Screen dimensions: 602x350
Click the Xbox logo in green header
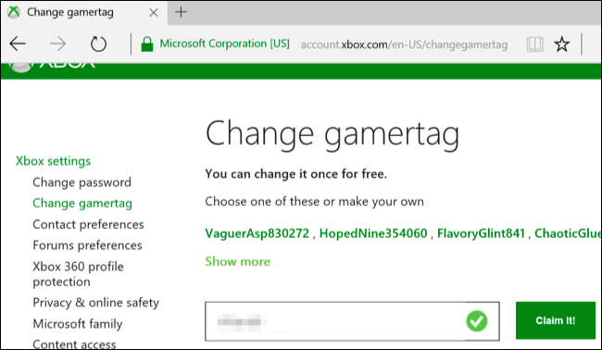(53, 67)
